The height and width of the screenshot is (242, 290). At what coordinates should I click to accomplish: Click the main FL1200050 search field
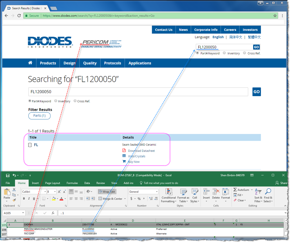coord(138,92)
